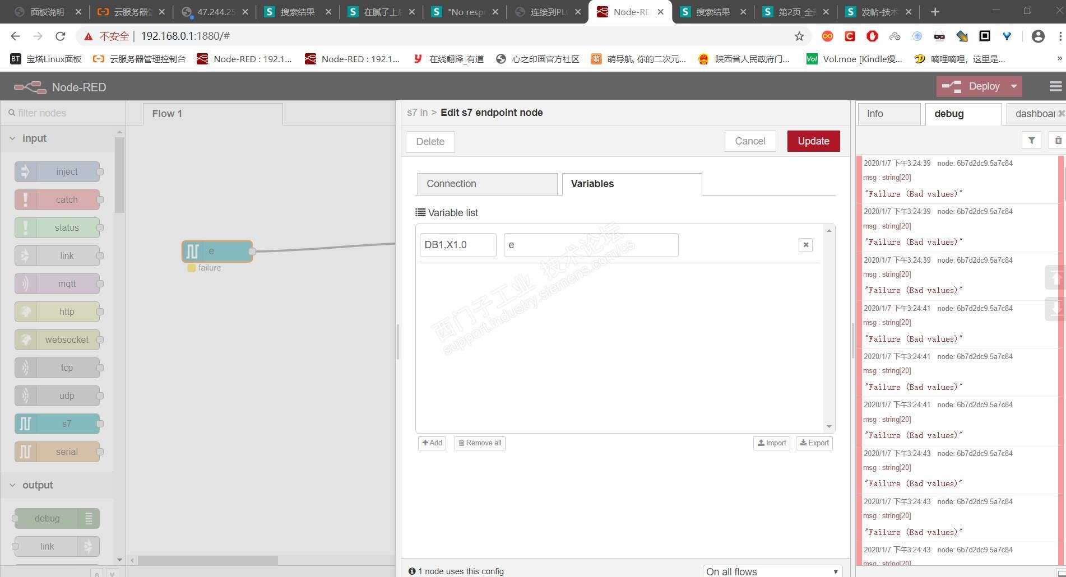Remove the DB1,X1.0 variable row
The height and width of the screenshot is (577, 1066).
pyautogui.click(x=805, y=245)
